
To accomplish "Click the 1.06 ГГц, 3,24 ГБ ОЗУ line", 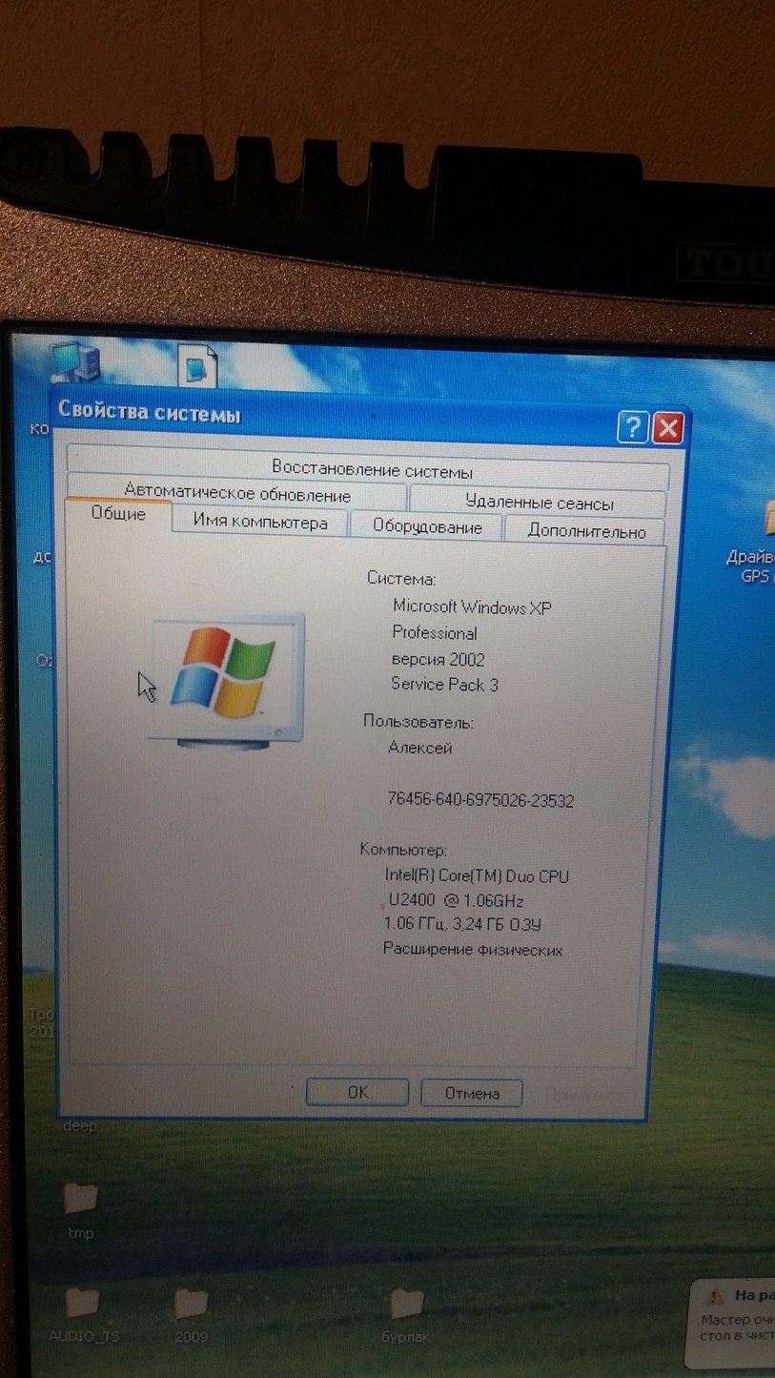I will 462,924.
